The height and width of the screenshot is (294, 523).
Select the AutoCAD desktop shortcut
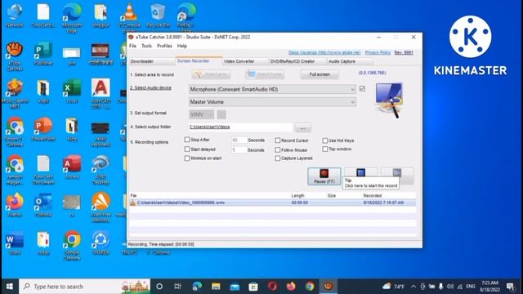[x=101, y=94]
